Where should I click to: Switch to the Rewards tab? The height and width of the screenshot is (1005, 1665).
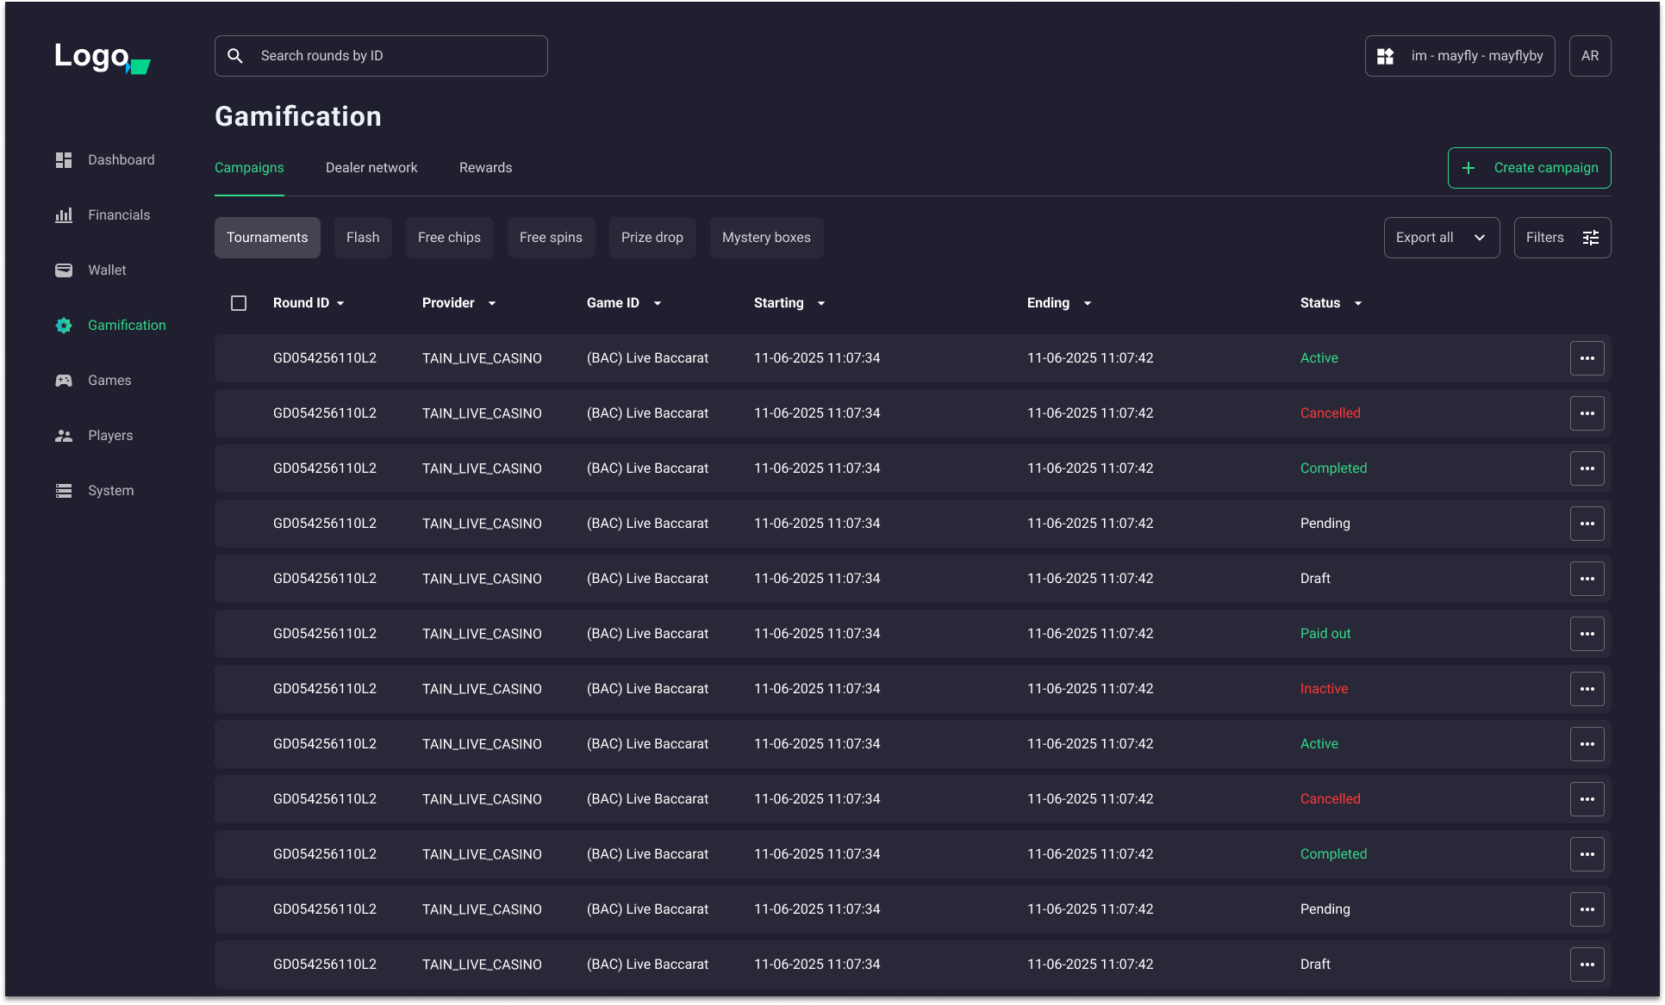[x=485, y=167]
